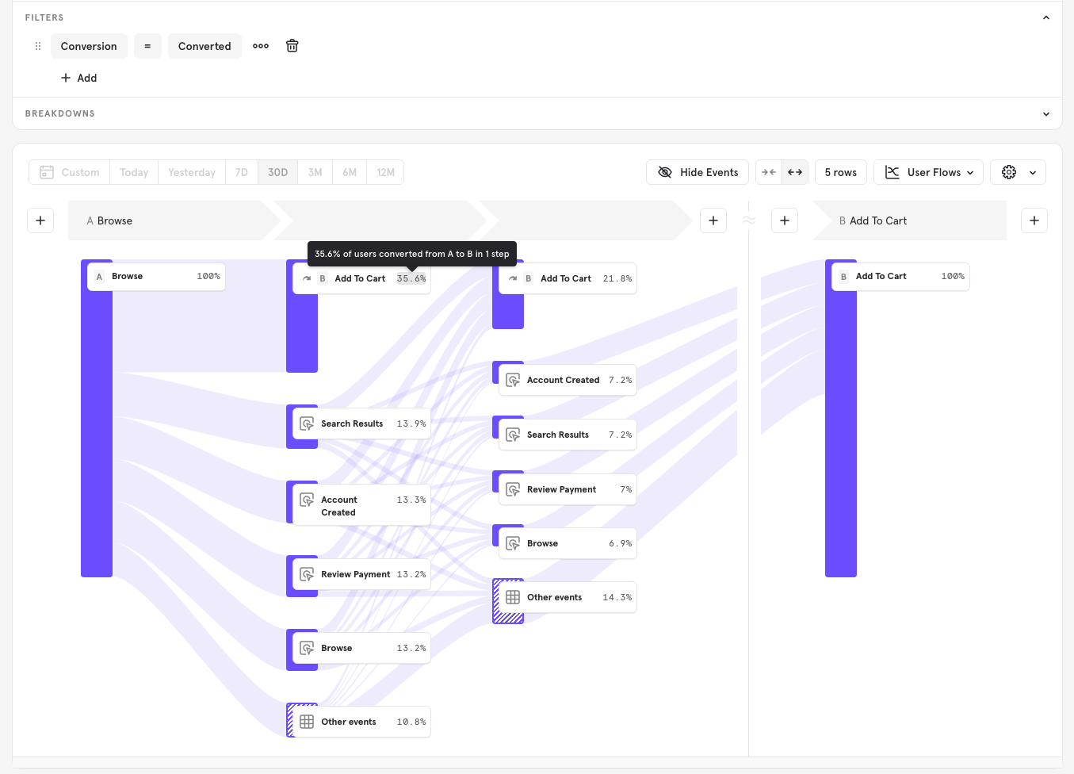This screenshot has height=774, width=1074.
Task: Click the plus icon after the third flow column
Action: coord(713,220)
